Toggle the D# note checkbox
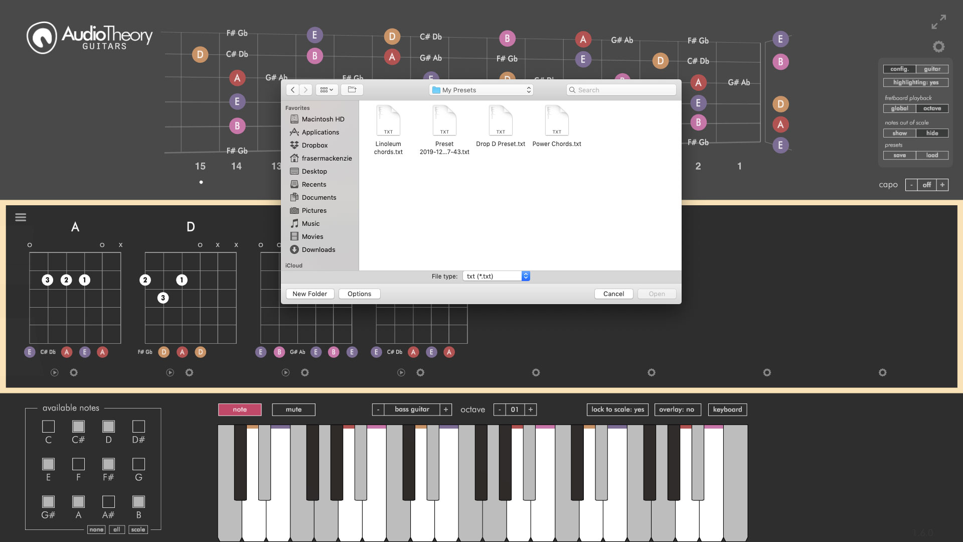Viewport: 963px width, 542px height. tap(138, 426)
